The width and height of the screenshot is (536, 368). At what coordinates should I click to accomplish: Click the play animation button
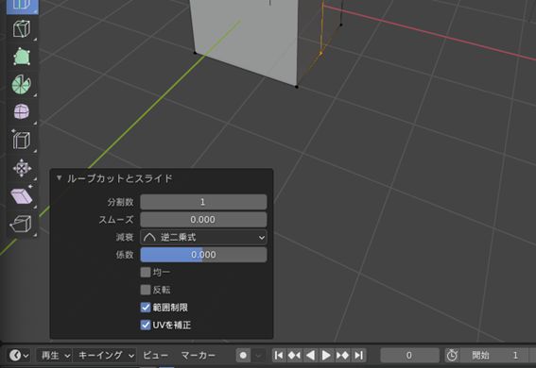pos(326,356)
